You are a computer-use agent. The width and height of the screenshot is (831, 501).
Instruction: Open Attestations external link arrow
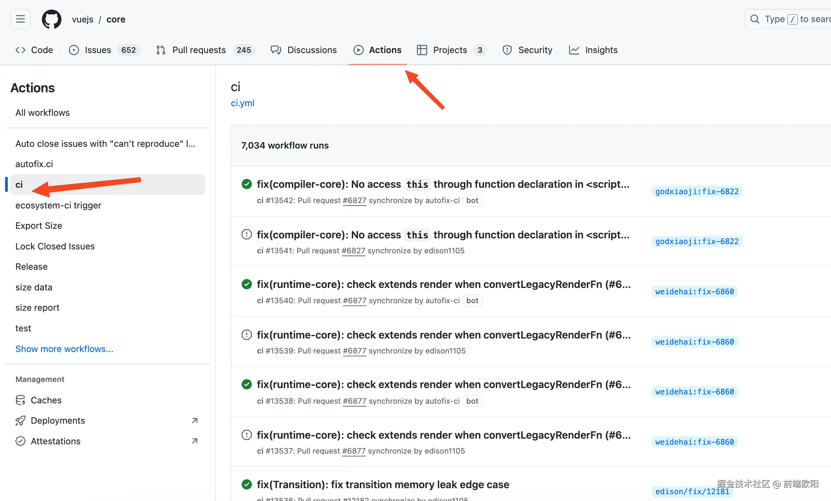pyautogui.click(x=195, y=441)
